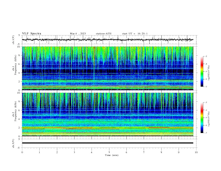Click the time axis tick label '5'
Screen dimensions: 221x171
coord(109,152)
